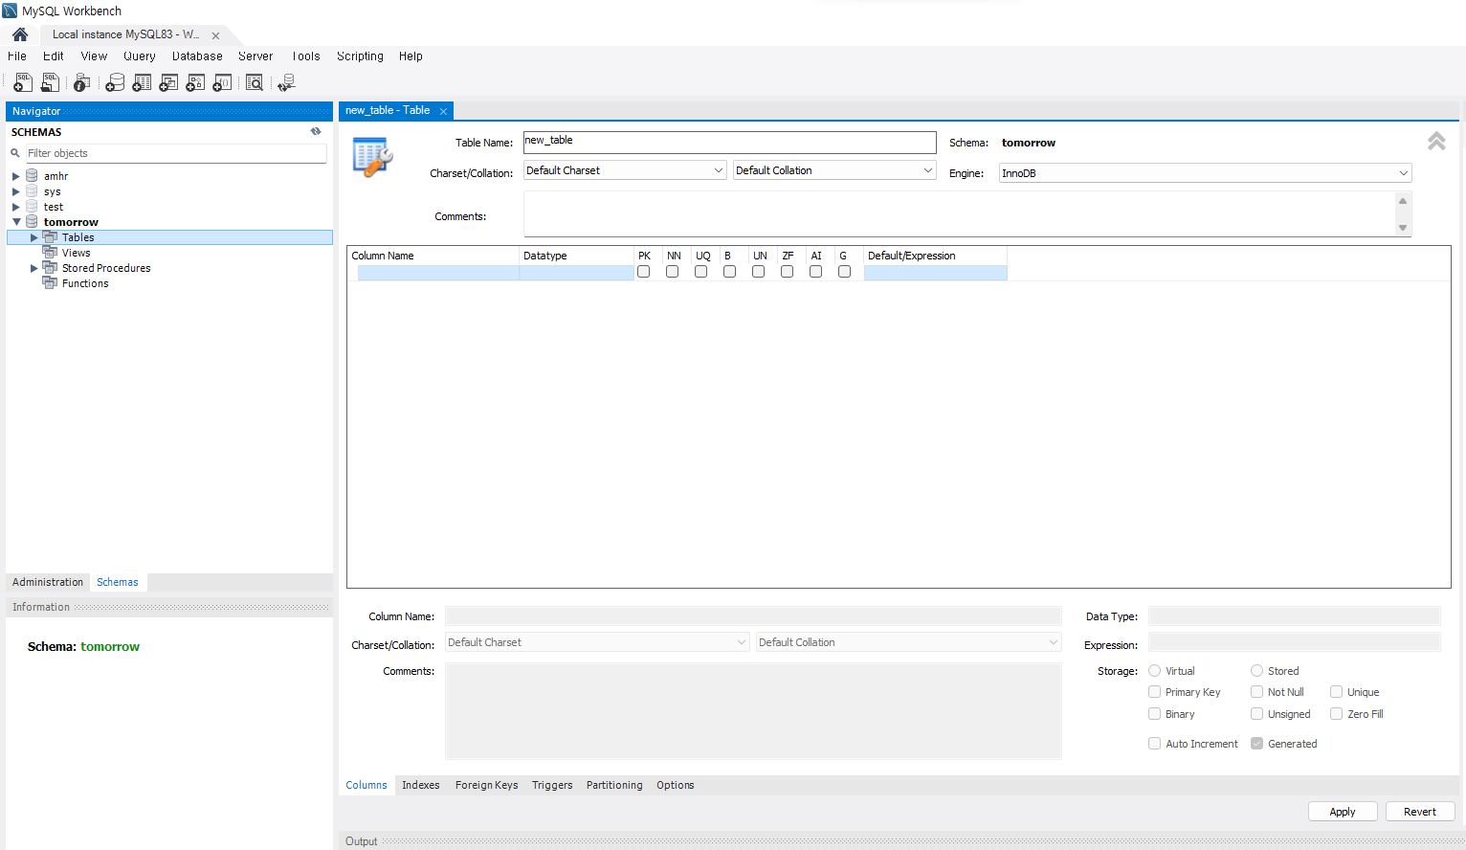Create a new SQL tab icon
The height and width of the screenshot is (850, 1466).
(23, 83)
